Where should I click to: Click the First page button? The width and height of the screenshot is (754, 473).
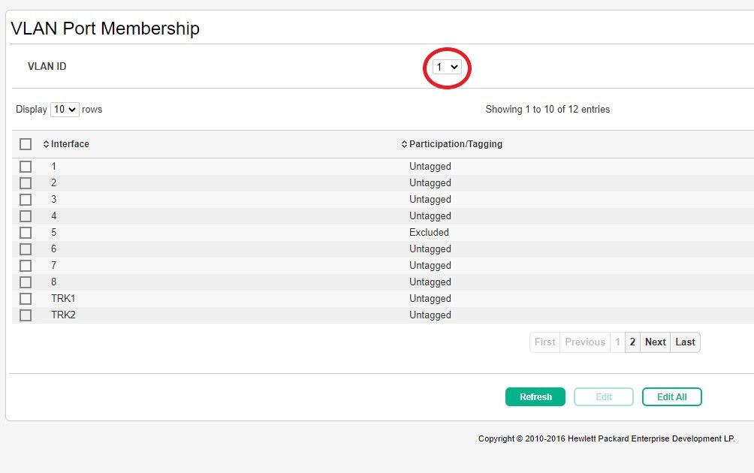coord(545,342)
